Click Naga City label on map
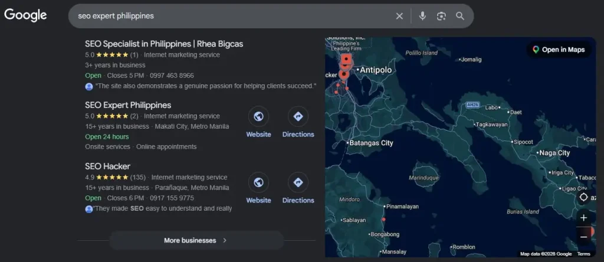The height and width of the screenshot is (262, 604). 554,153
